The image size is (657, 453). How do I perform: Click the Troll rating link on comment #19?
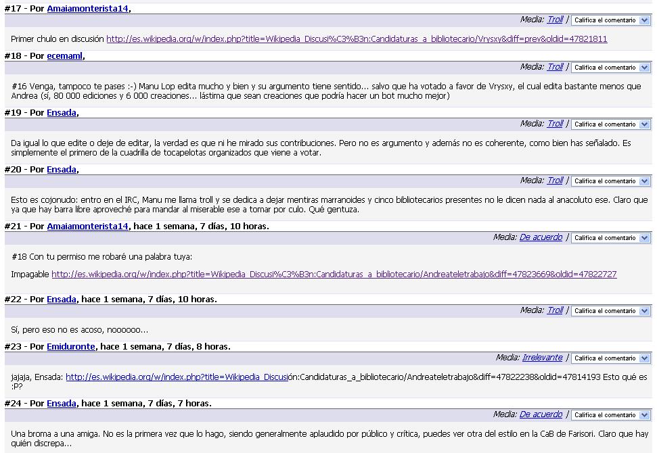[556, 124]
